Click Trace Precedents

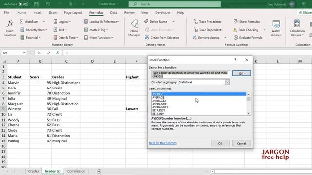pos(207,21)
